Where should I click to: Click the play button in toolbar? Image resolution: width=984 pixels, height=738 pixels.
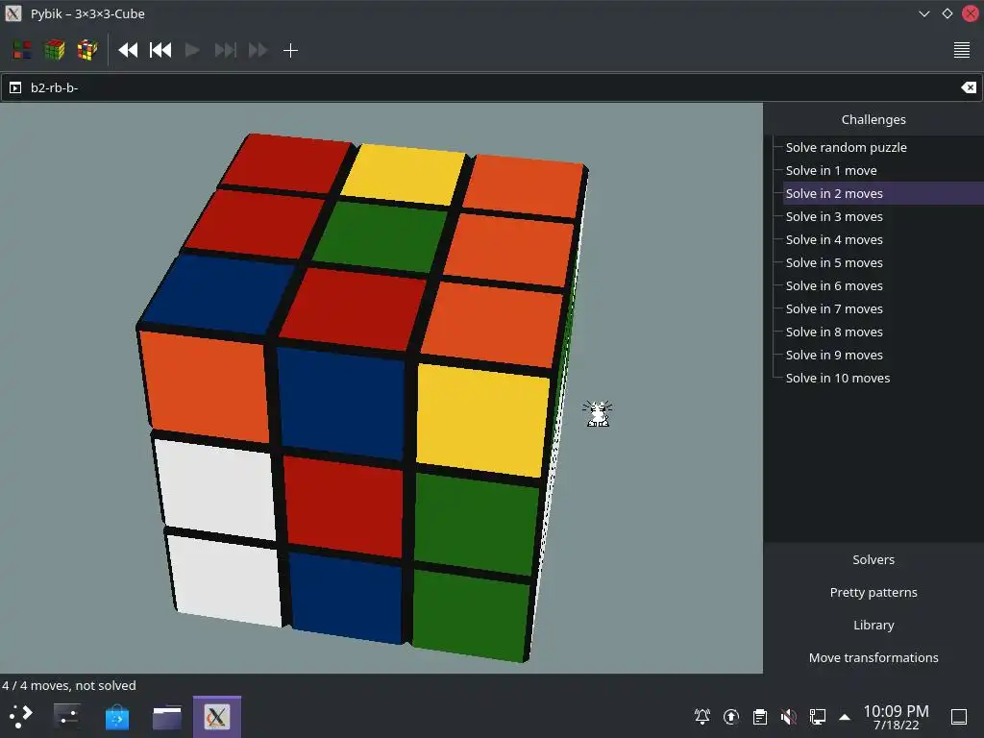point(192,50)
